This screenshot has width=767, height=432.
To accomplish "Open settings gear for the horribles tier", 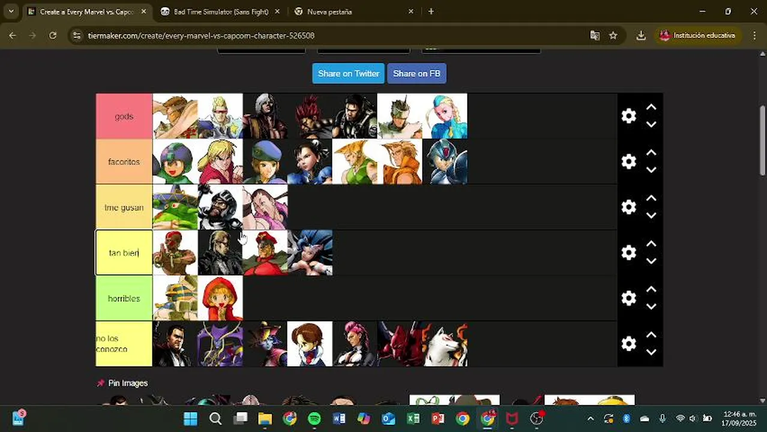I will (628, 298).
